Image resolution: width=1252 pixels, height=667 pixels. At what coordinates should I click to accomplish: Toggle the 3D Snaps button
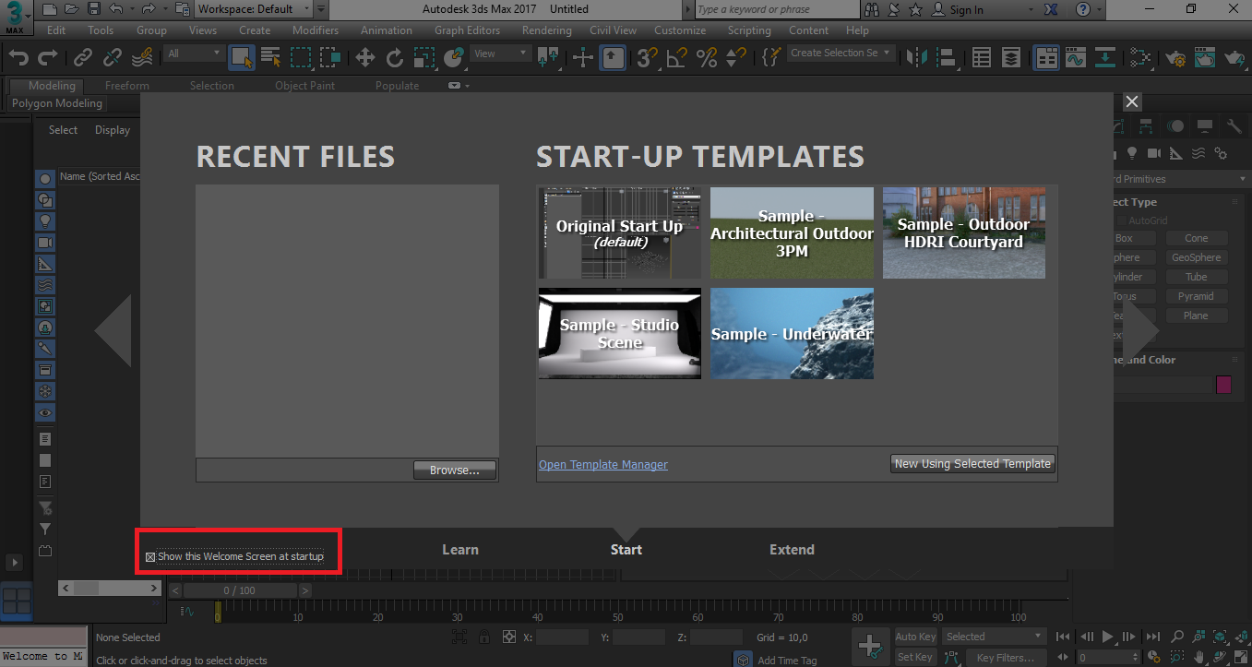(x=648, y=57)
